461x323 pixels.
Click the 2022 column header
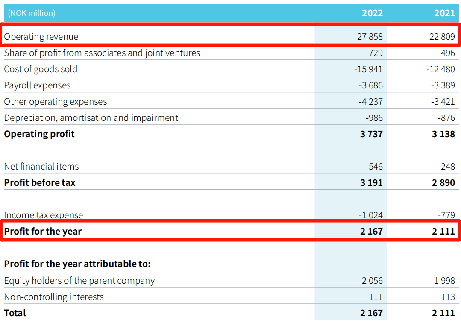click(x=372, y=13)
